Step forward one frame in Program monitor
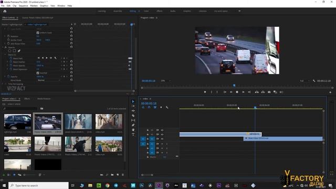The width and height of the screenshot is (336, 189). pyautogui.click(x=243, y=92)
